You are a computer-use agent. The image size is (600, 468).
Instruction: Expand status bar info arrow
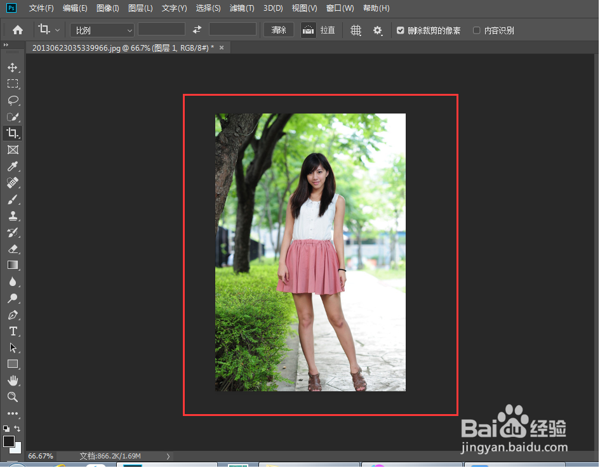pyautogui.click(x=168, y=456)
